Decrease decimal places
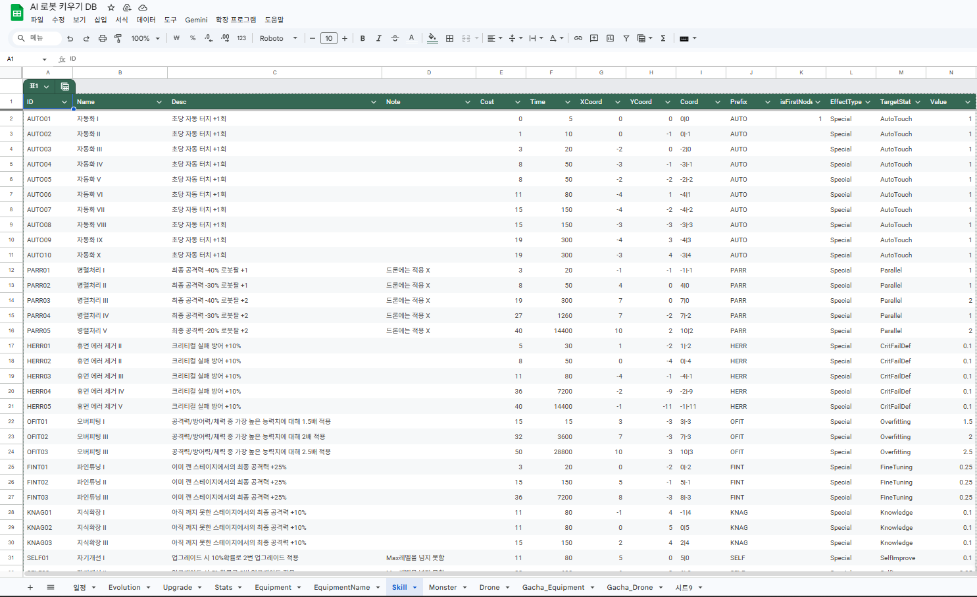 point(209,38)
